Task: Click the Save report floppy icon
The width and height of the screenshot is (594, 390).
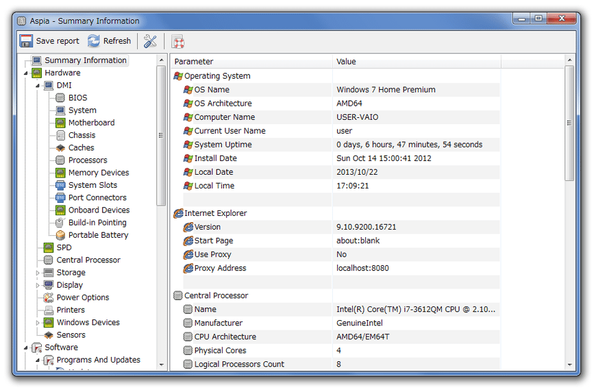Action: pos(26,41)
